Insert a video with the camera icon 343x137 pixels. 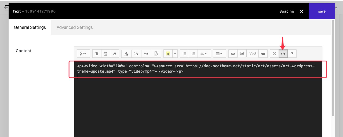tap(263, 54)
